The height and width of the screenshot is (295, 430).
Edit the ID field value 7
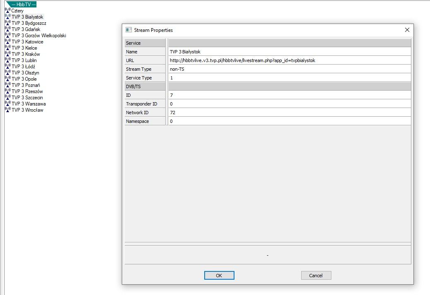click(x=290, y=95)
